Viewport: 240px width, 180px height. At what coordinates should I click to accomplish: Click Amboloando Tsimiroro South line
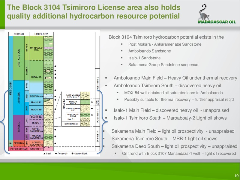pos(167,85)
